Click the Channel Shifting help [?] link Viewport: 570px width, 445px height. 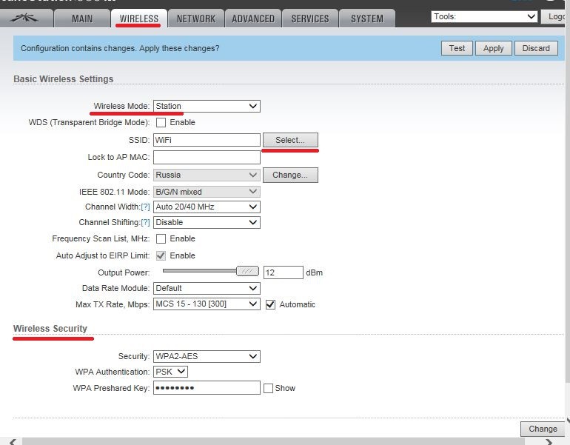(145, 223)
